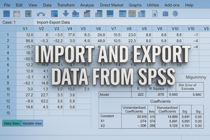Click the cell containing 13.0

(70, 89)
